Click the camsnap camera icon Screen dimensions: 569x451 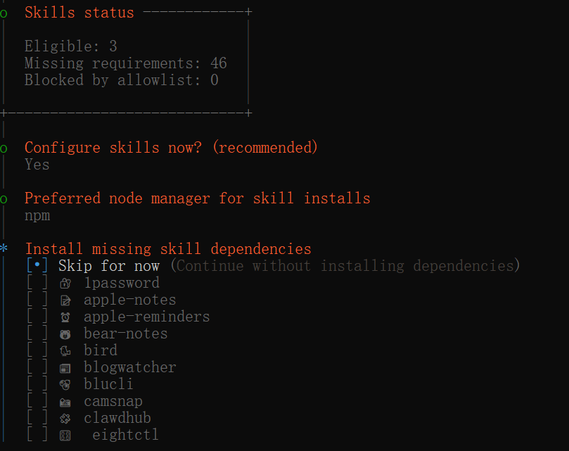tap(65, 402)
